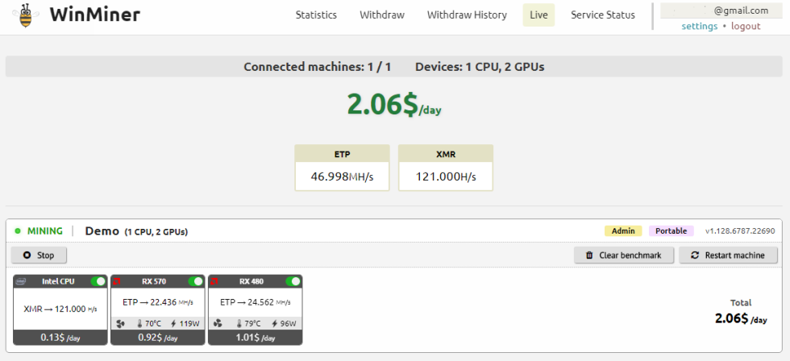Click the logout link
This screenshot has width=790, height=361.
point(746,26)
